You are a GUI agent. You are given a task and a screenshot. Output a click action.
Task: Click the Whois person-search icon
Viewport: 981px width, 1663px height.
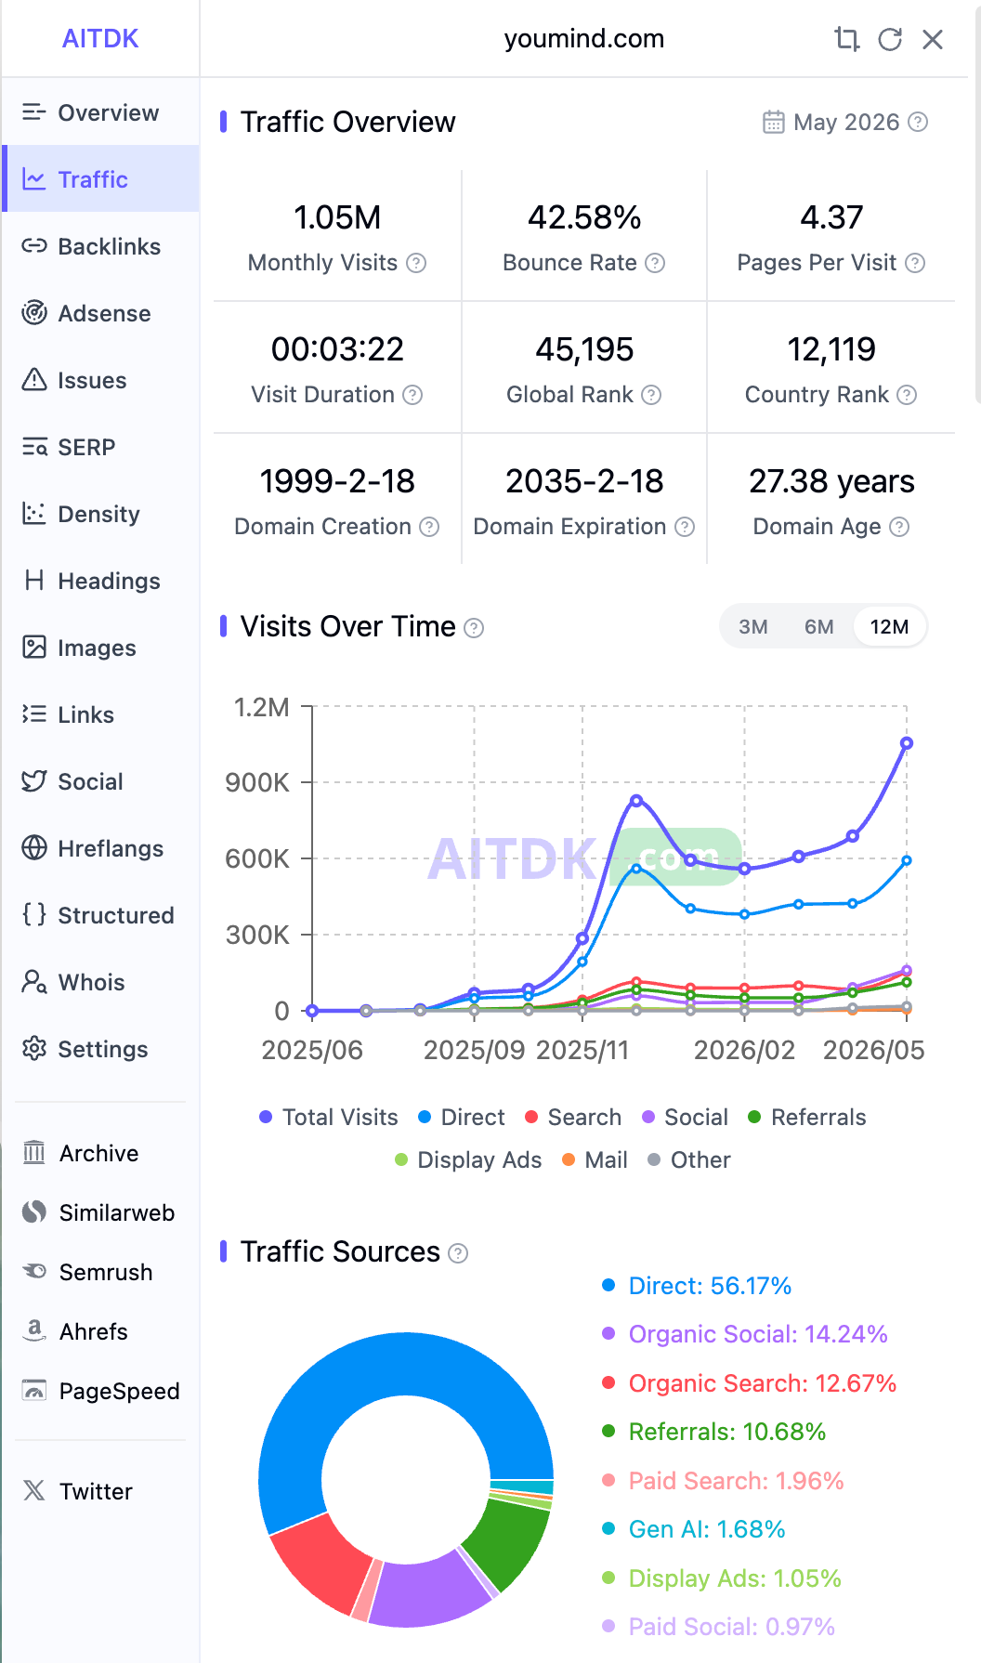point(34,982)
